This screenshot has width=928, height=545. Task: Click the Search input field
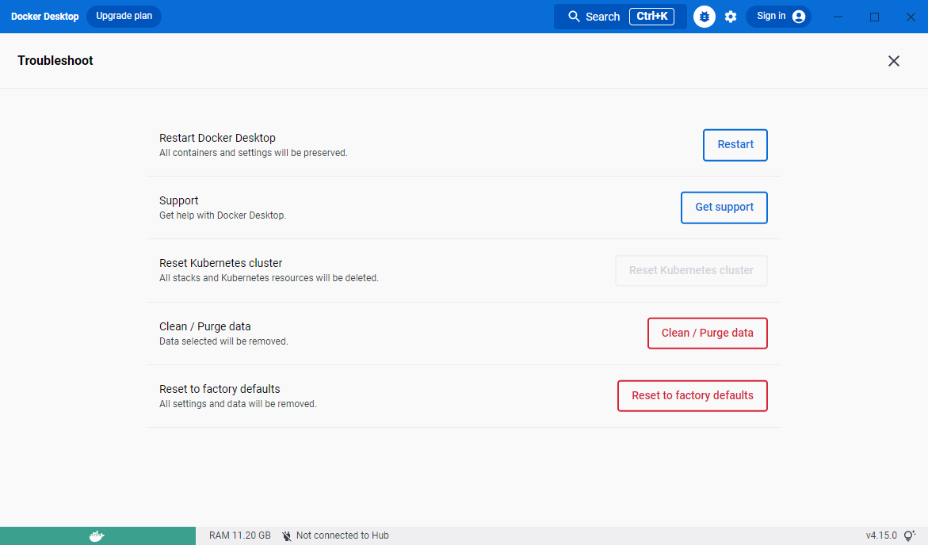tap(603, 16)
